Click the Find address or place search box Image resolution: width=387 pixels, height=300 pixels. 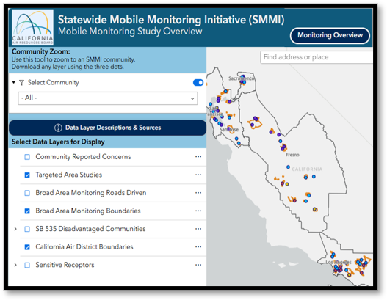[317, 57]
